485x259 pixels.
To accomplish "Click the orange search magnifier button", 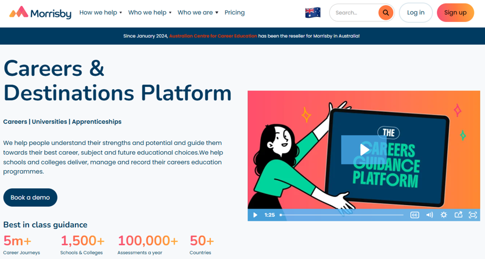I will (386, 13).
